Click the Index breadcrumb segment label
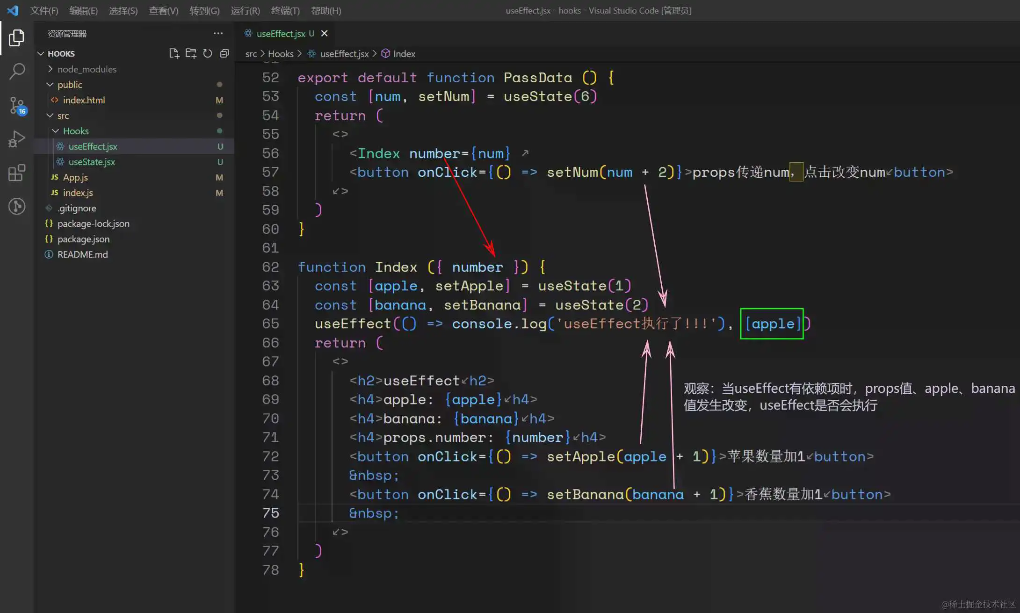Image resolution: width=1020 pixels, height=613 pixels. [404, 53]
